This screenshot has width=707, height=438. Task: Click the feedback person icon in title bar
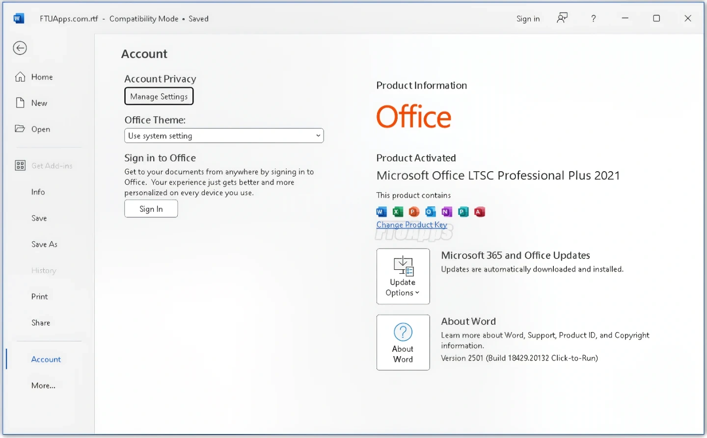tap(562, 19)
